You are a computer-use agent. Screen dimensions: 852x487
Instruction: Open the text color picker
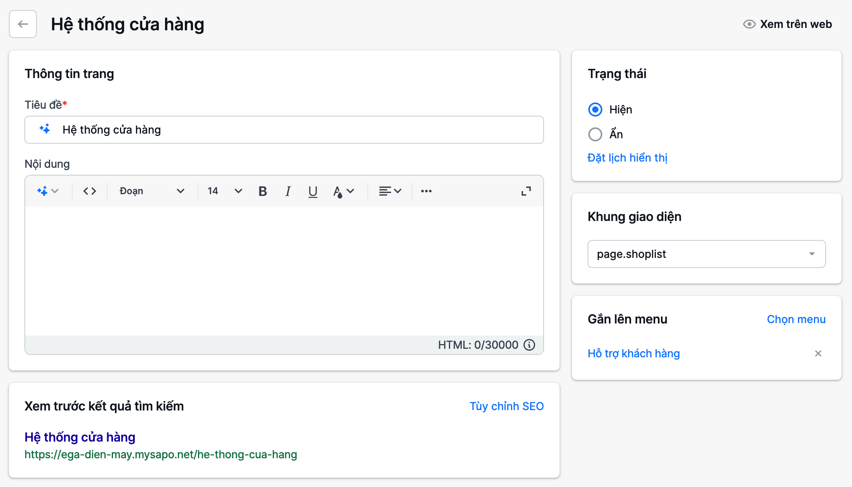coord(343,191)
